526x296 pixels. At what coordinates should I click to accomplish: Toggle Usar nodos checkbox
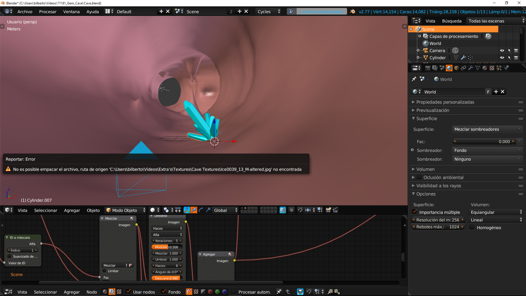pyautogui.click(x=128, y=292)
